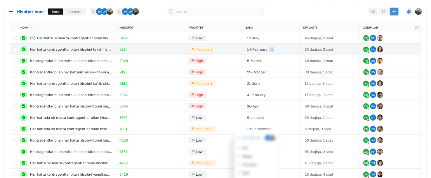431x178 pixels.
Task: Check the selection box for the 8472 row
Action: [15, 38]
